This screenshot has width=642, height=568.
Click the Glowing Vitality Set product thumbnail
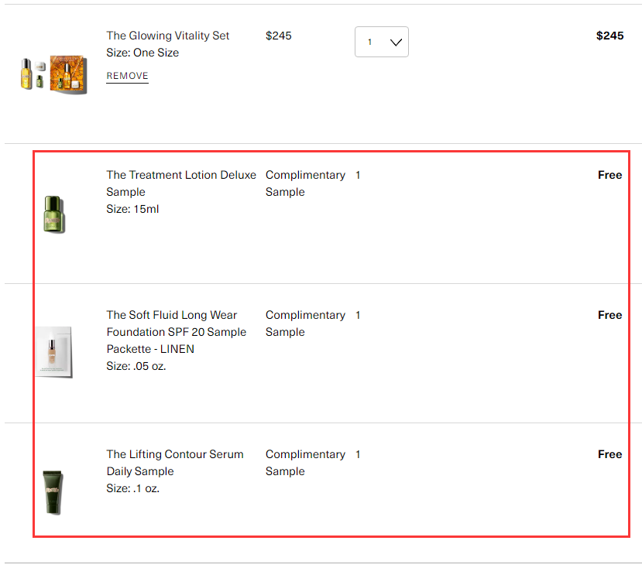[x=53, y=74]
